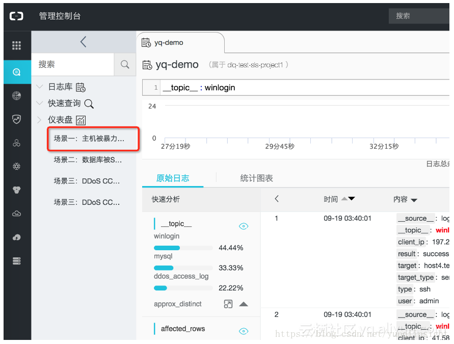Select the Log Service sidebar icon
Image resolution: width=454 pixels, height=344 pixels.
tap(16, 72)
